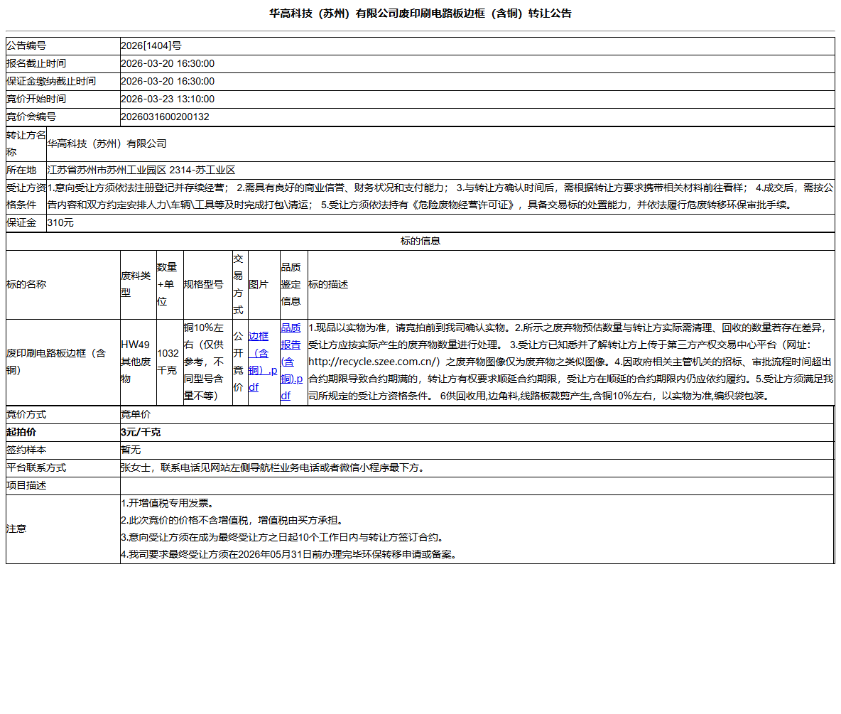Select the announcement number 2026[1404]号
841x714 pixels.
(x=153, y=45)
